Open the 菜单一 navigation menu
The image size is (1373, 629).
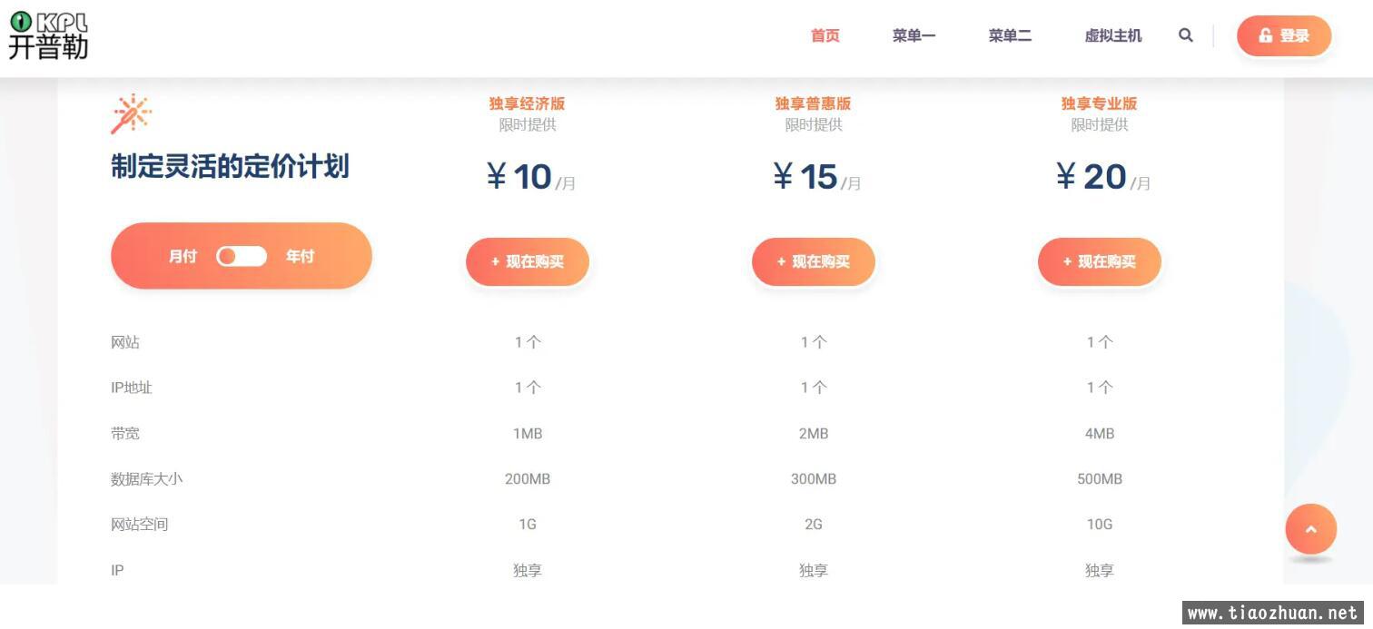click(914, 36)
